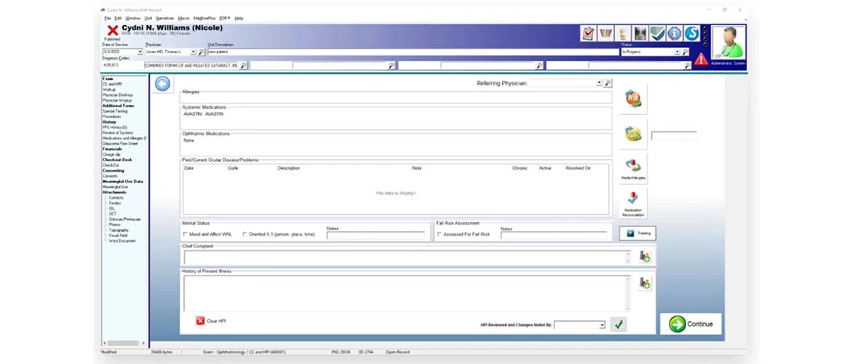Select Consents in the sidebar

[x=110, y=176]
